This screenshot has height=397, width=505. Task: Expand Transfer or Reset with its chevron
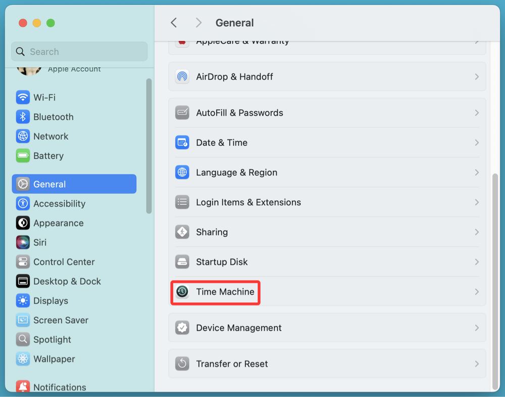click(x=477, y=364)
